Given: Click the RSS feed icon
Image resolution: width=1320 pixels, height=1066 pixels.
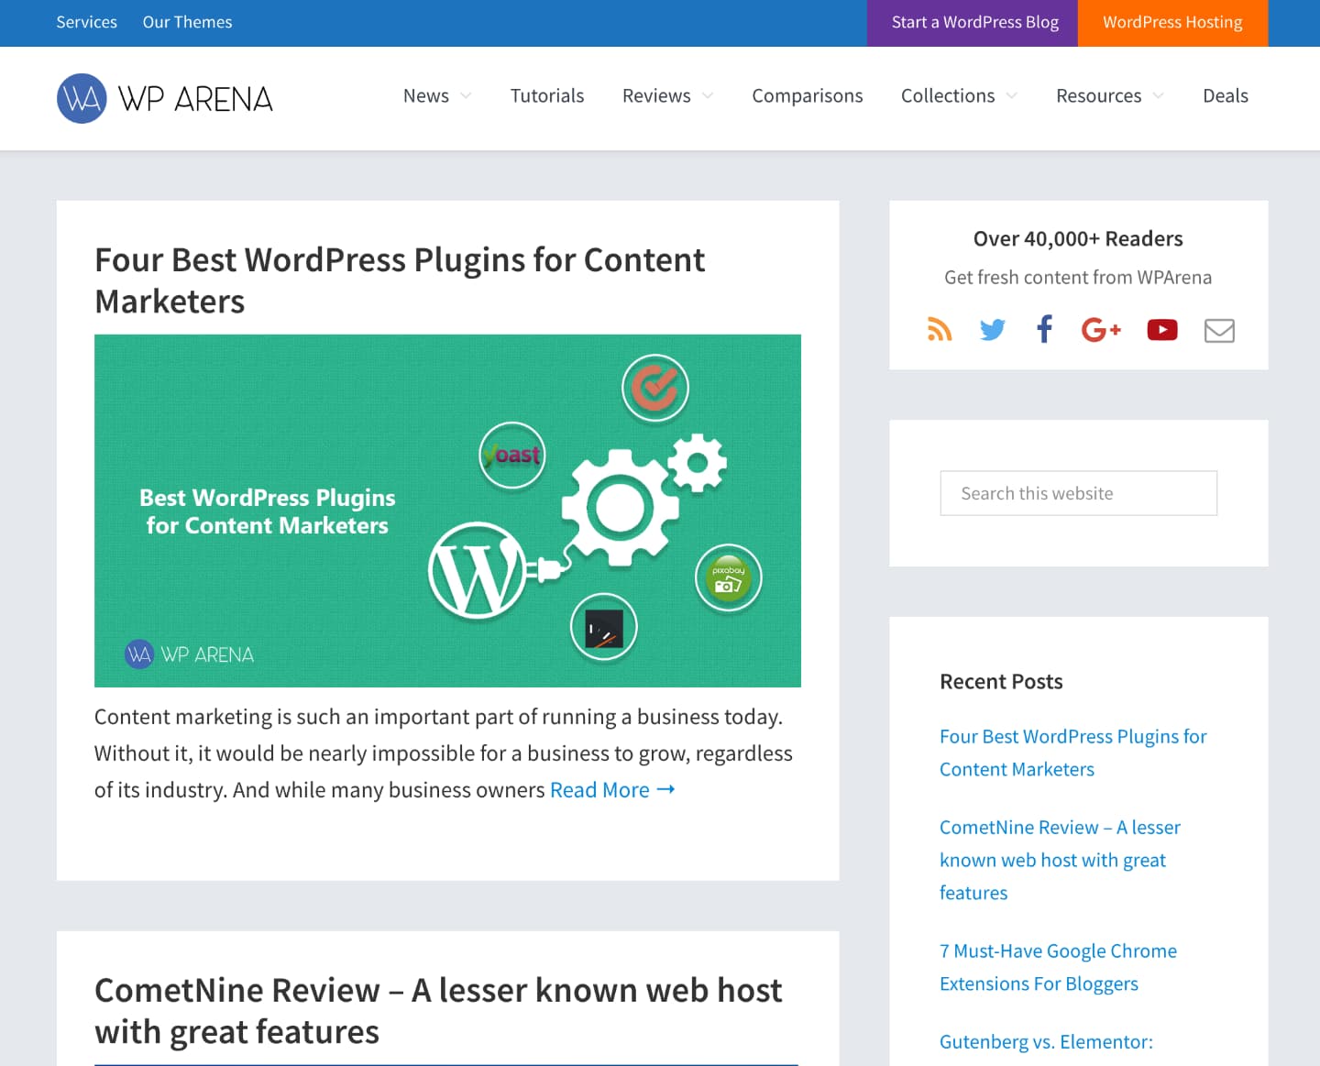Looking at the screenshot, I should tap(940, 330).
